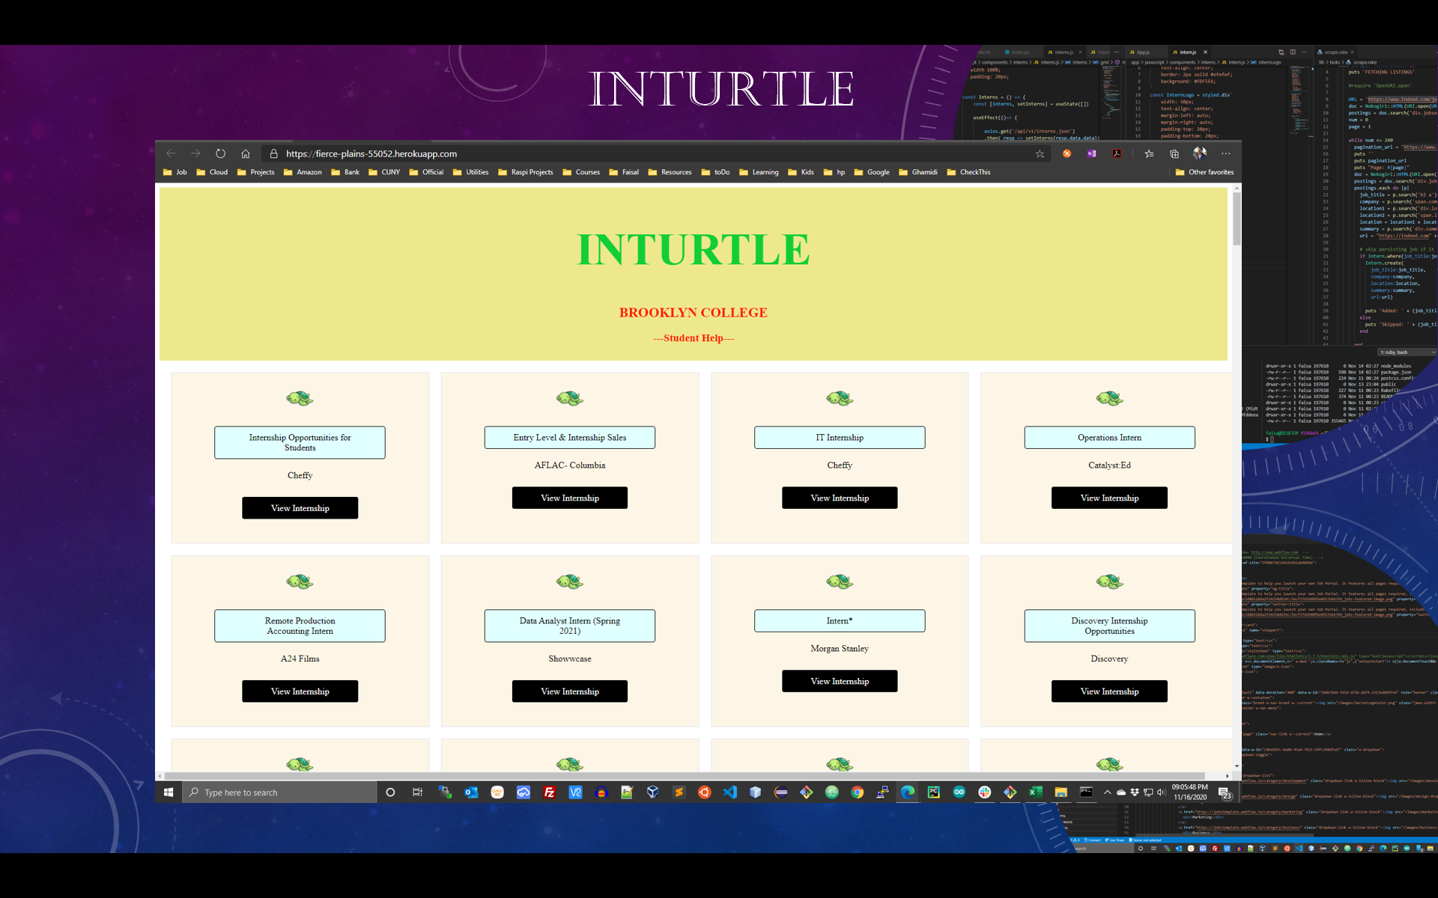Add page to favorites star
The height and width of the screenshot is (898, 1438).
tap(1040, 153)
